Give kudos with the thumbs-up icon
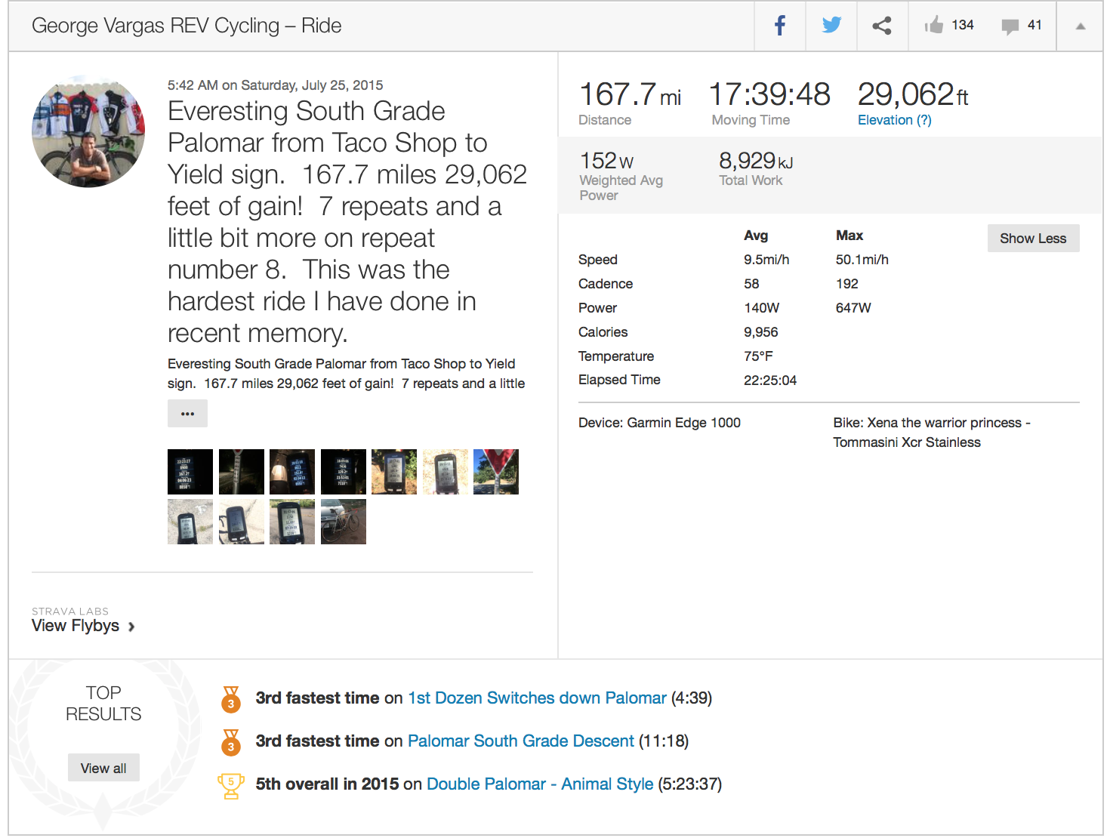1110x838 pixels. point(934,26)
